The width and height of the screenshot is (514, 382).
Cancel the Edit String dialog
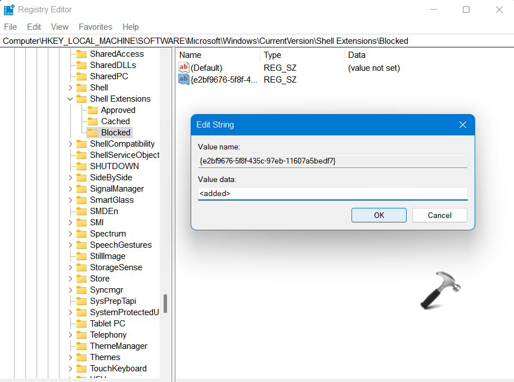click(439, 215)
